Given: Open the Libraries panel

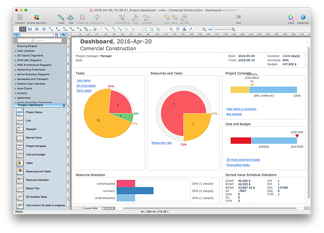Looking at the screenshot, I should tap(20, 18).
